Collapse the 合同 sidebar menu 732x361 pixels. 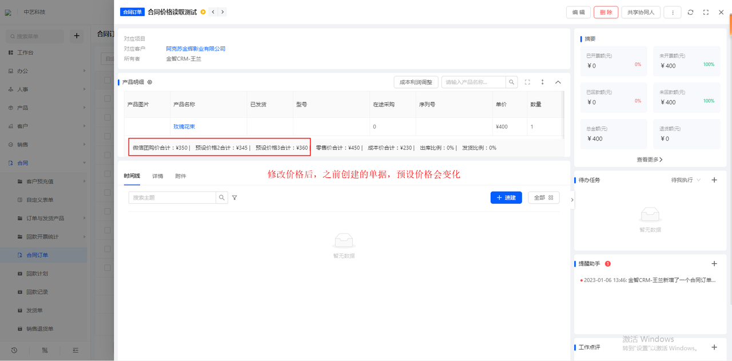[x=43, y=163]
